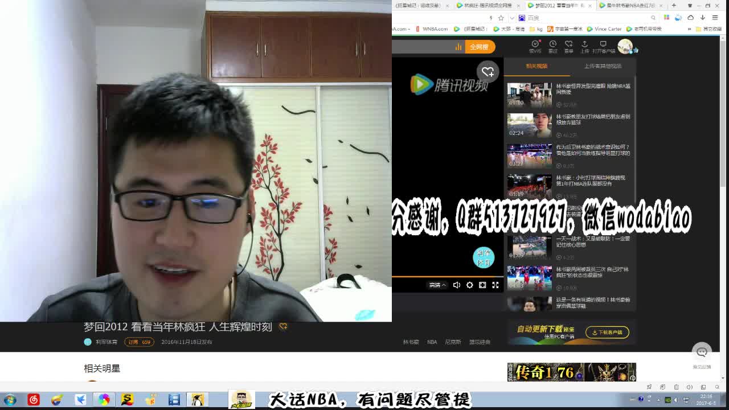Open the address bar dropdown arrow

[x=511, y=18]
